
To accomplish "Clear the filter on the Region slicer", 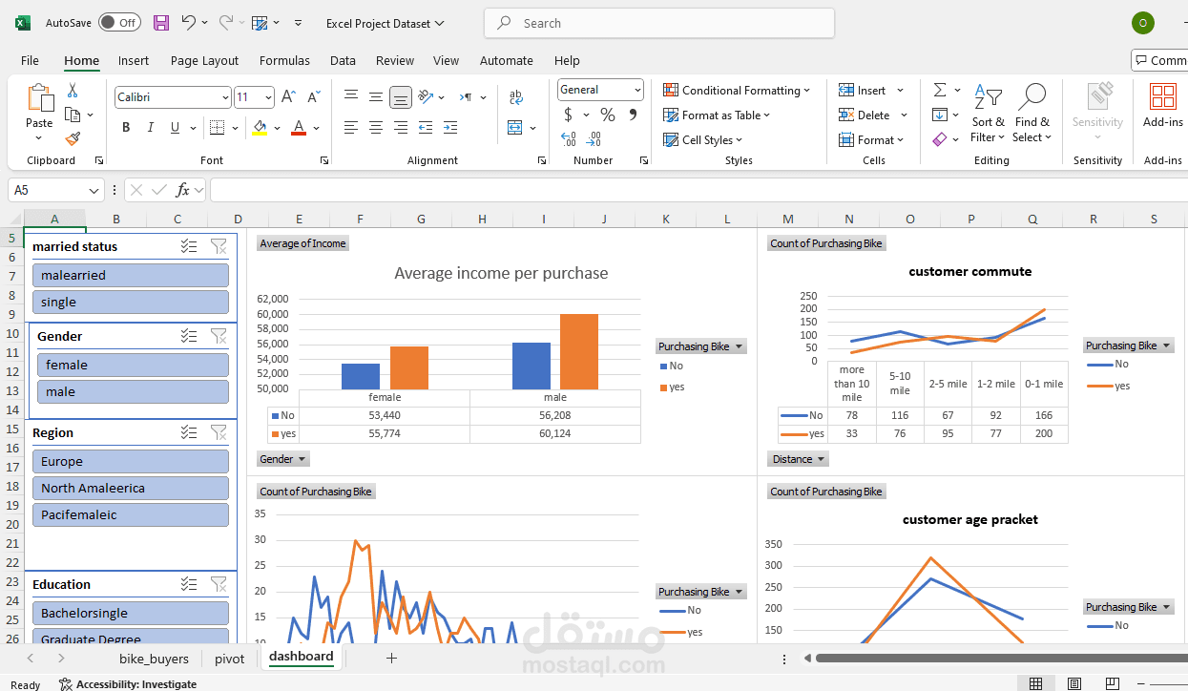I will click(219, 432).
